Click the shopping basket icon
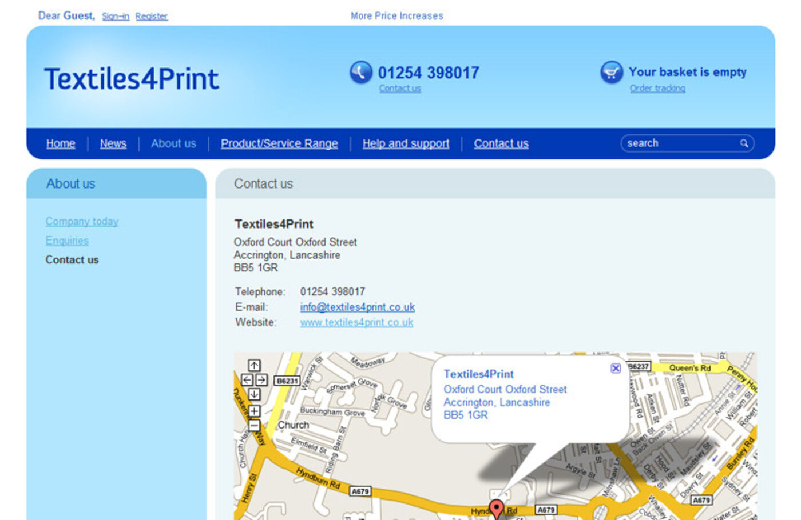The width and height of the screenshot is (801, 520). tap(611, 73)
